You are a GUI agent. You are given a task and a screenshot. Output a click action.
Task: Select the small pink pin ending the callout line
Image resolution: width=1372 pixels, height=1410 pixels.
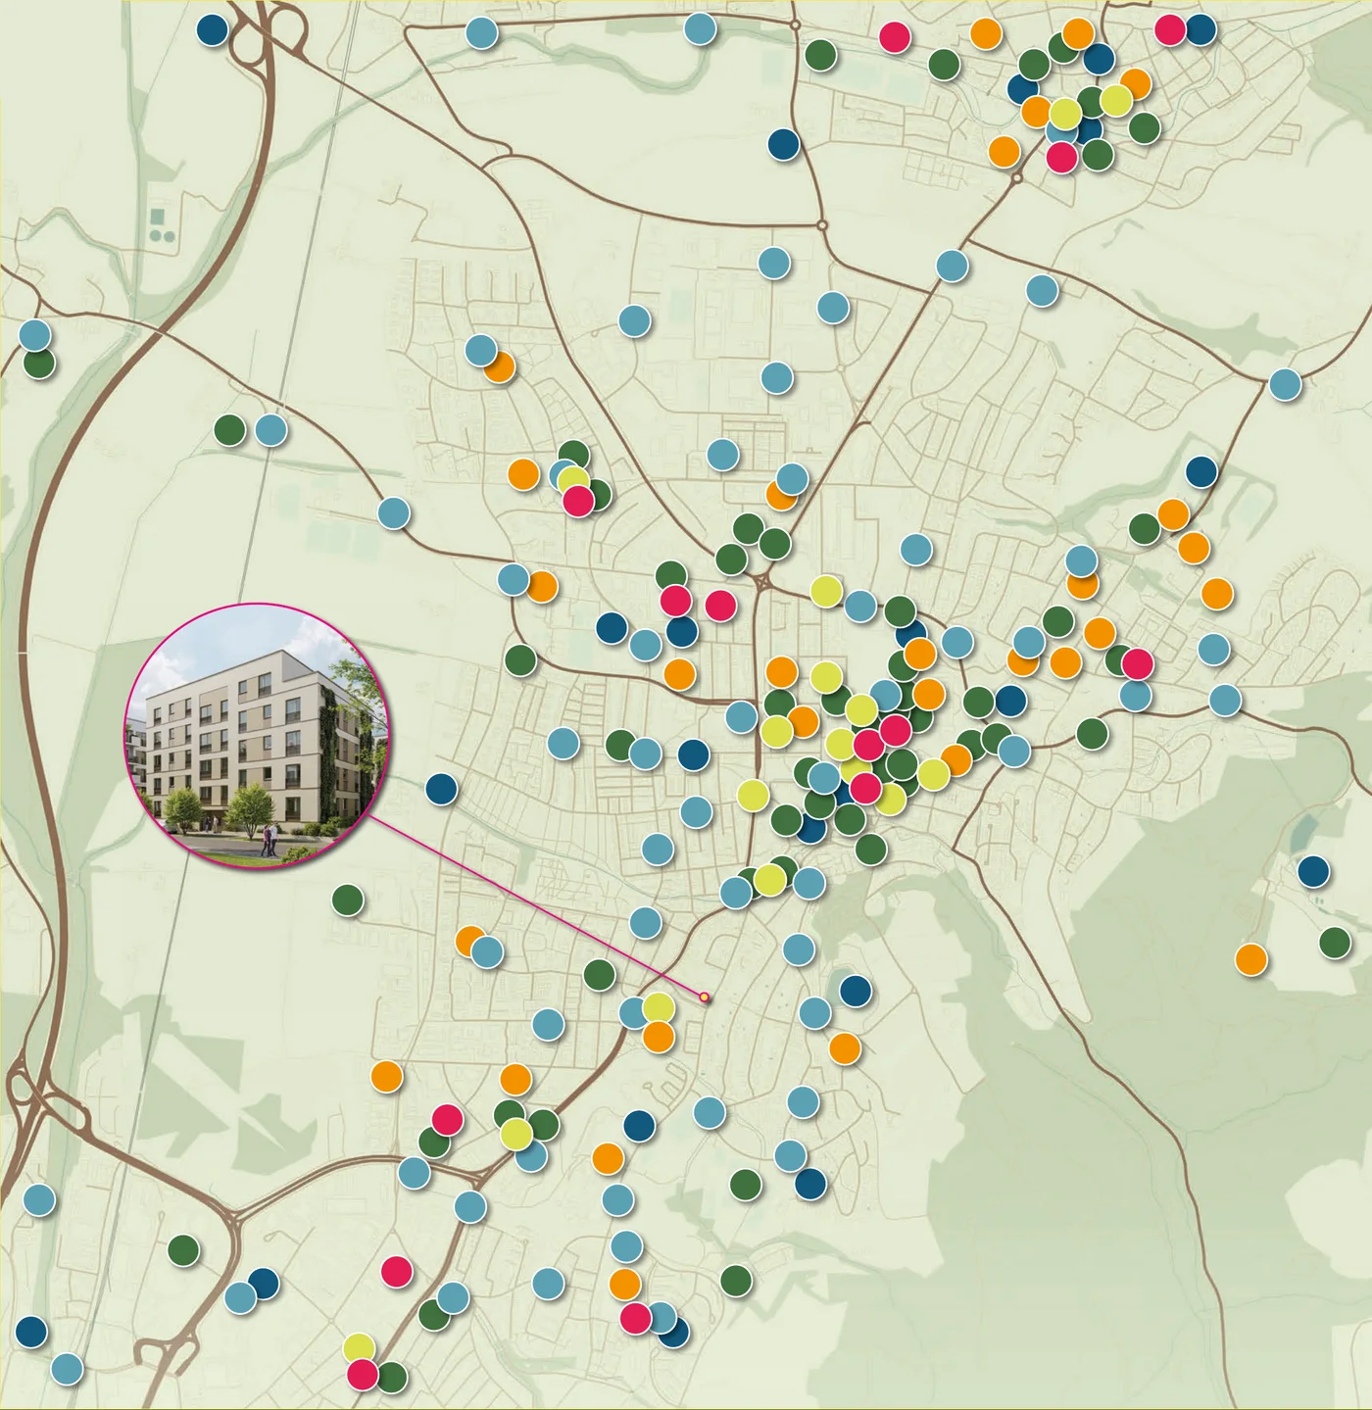[704, 997]
